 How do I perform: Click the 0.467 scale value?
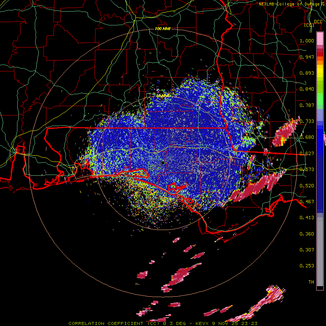tap(307, 202)
